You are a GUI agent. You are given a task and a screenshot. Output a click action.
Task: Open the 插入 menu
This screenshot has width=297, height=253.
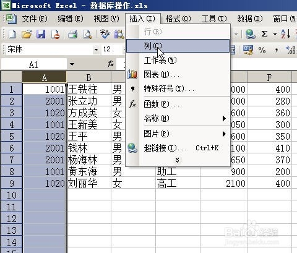coord(142,19)
